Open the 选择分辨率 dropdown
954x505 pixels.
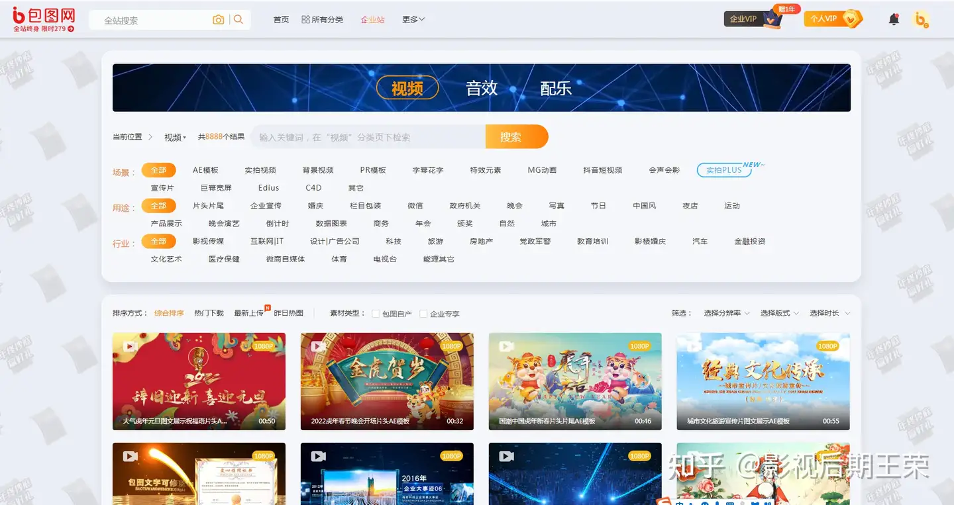click(727, 313)
